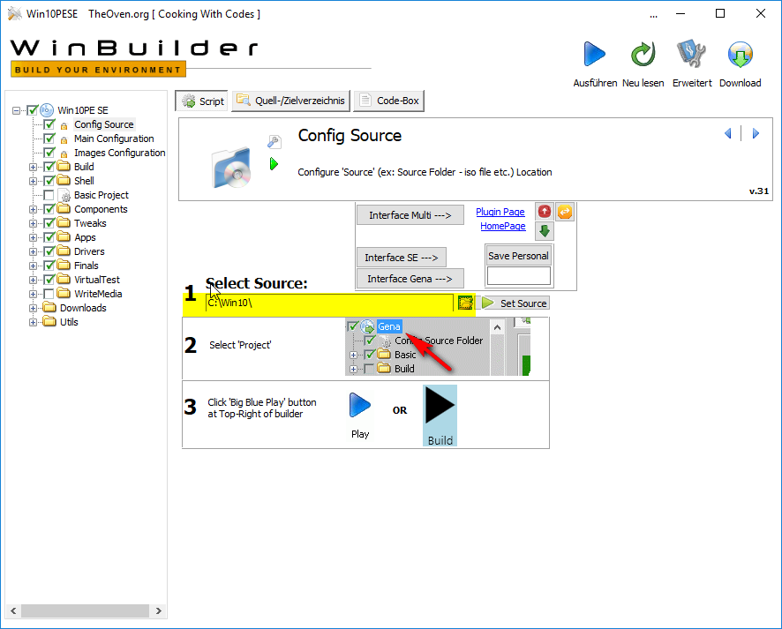Click the Interface Multi button
The width and height of the screenshot is (782, 629).
410,215
